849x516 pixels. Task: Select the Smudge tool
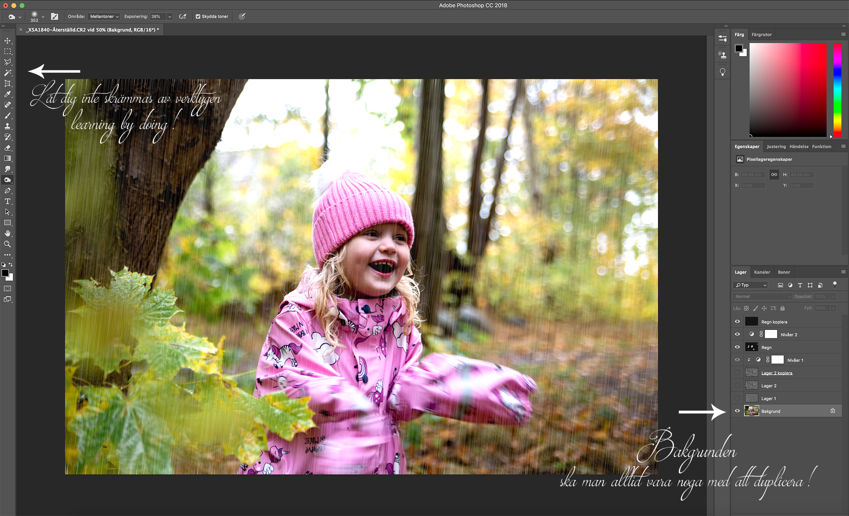click(8, 169)
